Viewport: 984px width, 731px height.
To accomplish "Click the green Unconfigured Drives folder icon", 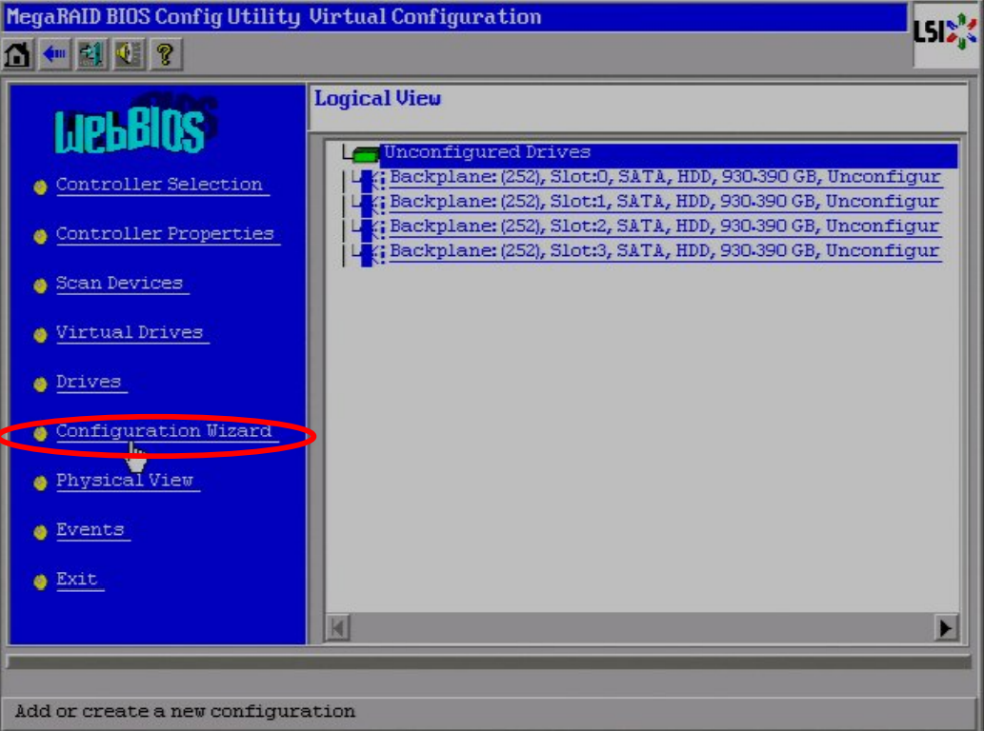I will (366, 154).
